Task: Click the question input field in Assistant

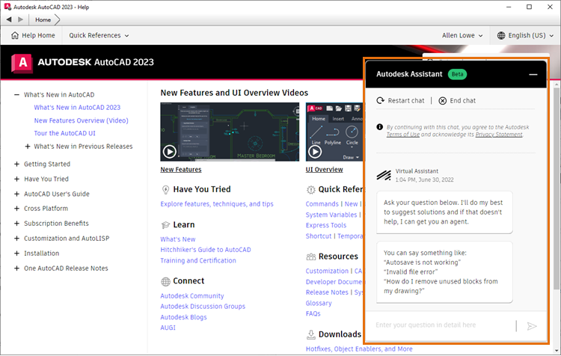Action: 444,325
